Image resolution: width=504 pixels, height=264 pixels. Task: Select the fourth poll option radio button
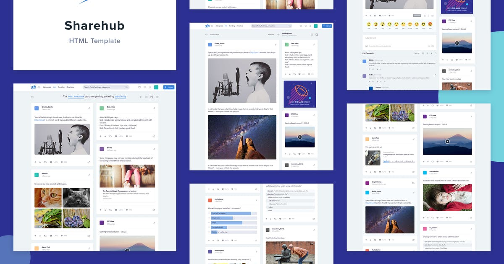click(x=210, y=227)
